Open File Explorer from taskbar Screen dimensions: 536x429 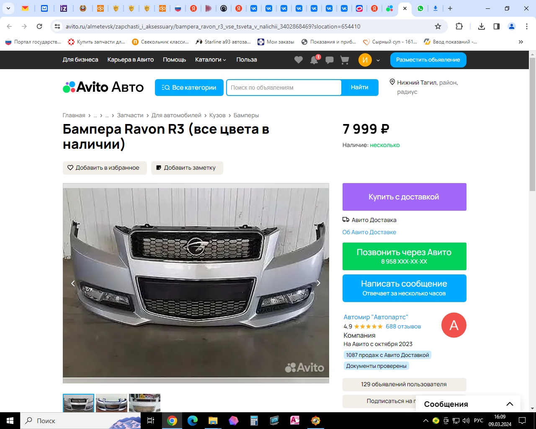213,421
